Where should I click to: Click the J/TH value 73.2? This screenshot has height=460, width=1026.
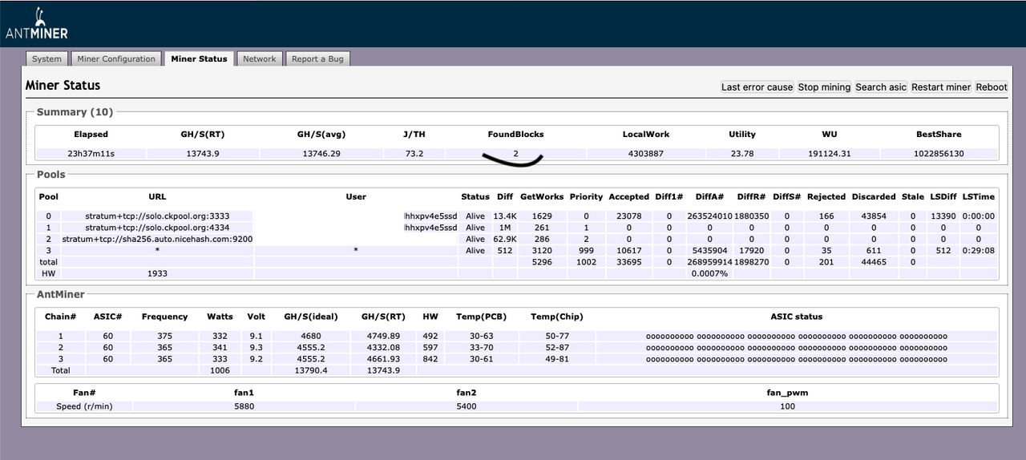(414, 154)
